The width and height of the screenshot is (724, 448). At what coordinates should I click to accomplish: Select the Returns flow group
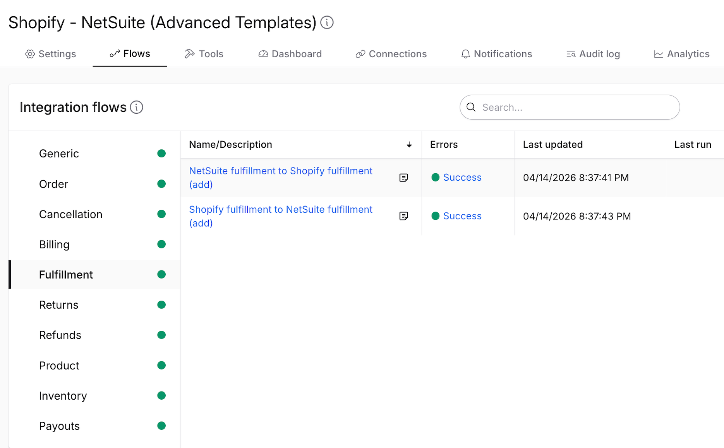(x=94, y=305)
